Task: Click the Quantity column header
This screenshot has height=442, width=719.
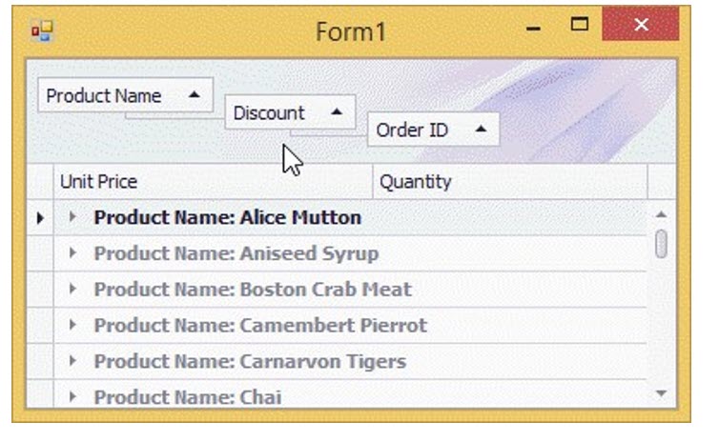Action: coord(509,181)
